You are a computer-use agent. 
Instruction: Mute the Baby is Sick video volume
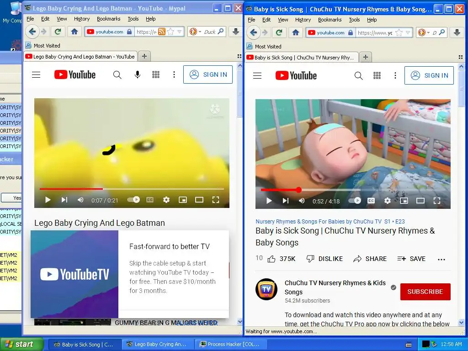302,201
